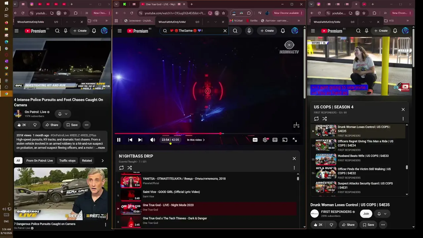Switch middle player to theater mode
The image size is (423, 238).
(x=275, y=140)
